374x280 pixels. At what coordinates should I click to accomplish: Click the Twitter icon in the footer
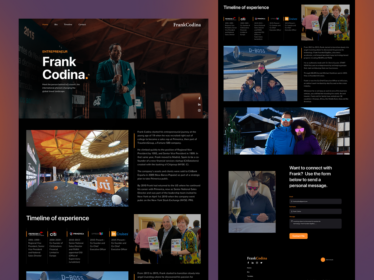[261, 263]
